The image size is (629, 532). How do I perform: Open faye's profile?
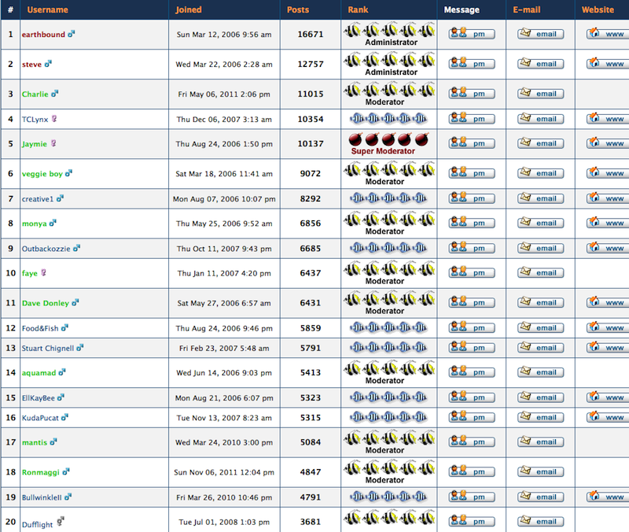click(28, 273)
